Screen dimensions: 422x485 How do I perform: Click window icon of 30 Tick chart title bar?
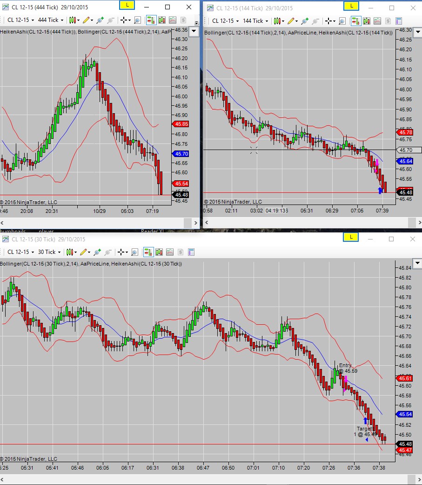6,239
